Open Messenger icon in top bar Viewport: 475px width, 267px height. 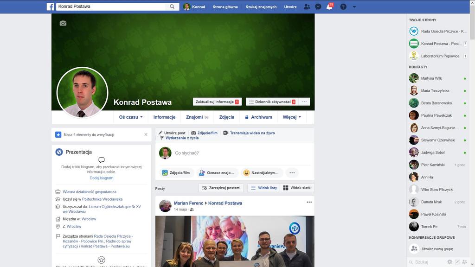[x=318, y=6]
